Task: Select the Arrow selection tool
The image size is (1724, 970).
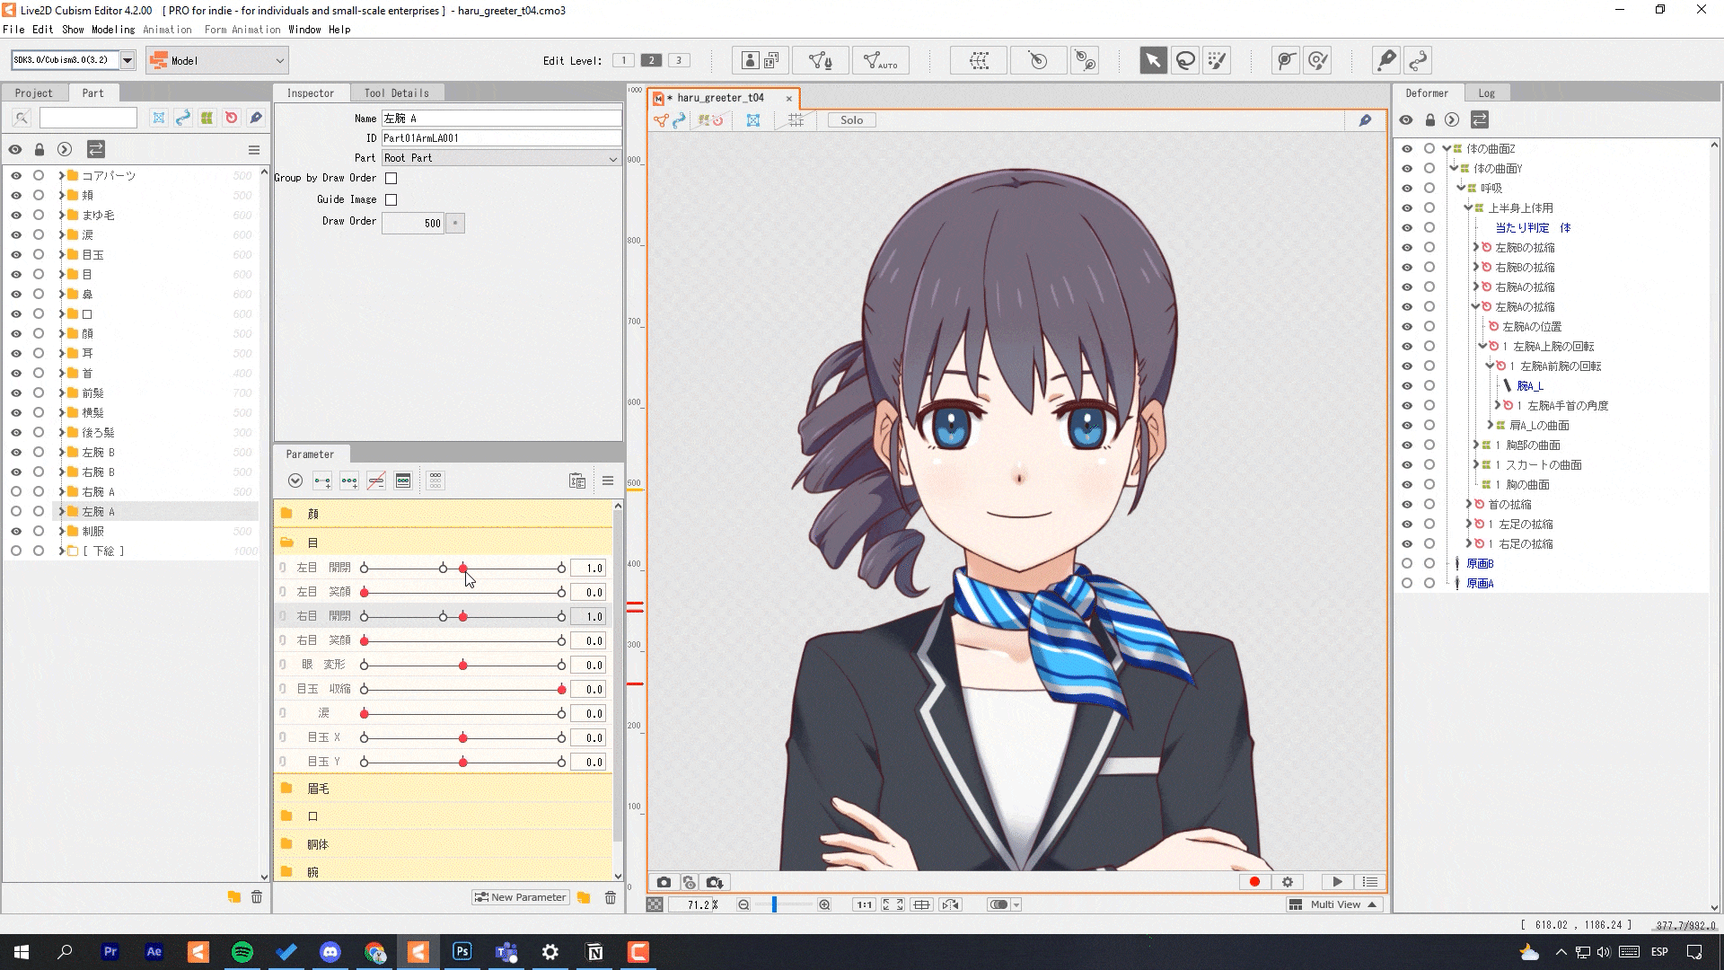Action: [1153, 60]
